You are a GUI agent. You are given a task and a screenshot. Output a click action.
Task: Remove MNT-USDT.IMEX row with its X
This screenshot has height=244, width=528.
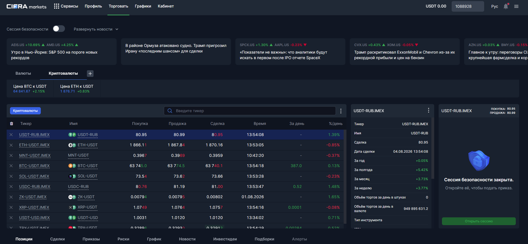tap(11, 155)
